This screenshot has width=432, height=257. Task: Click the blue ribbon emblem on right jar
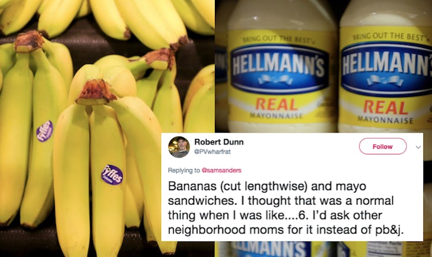[x=385, y=80]
